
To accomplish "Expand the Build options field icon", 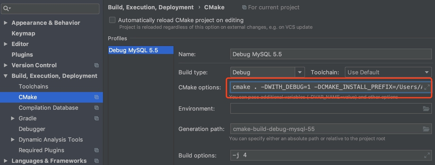I will click(x=427, y=156).
